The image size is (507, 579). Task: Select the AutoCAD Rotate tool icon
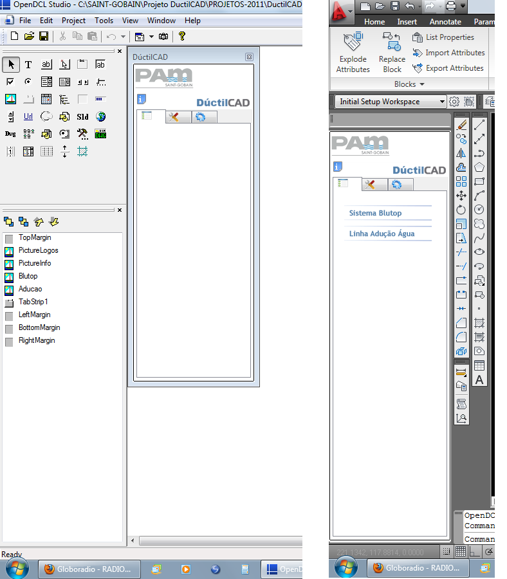tap(461, 210)
